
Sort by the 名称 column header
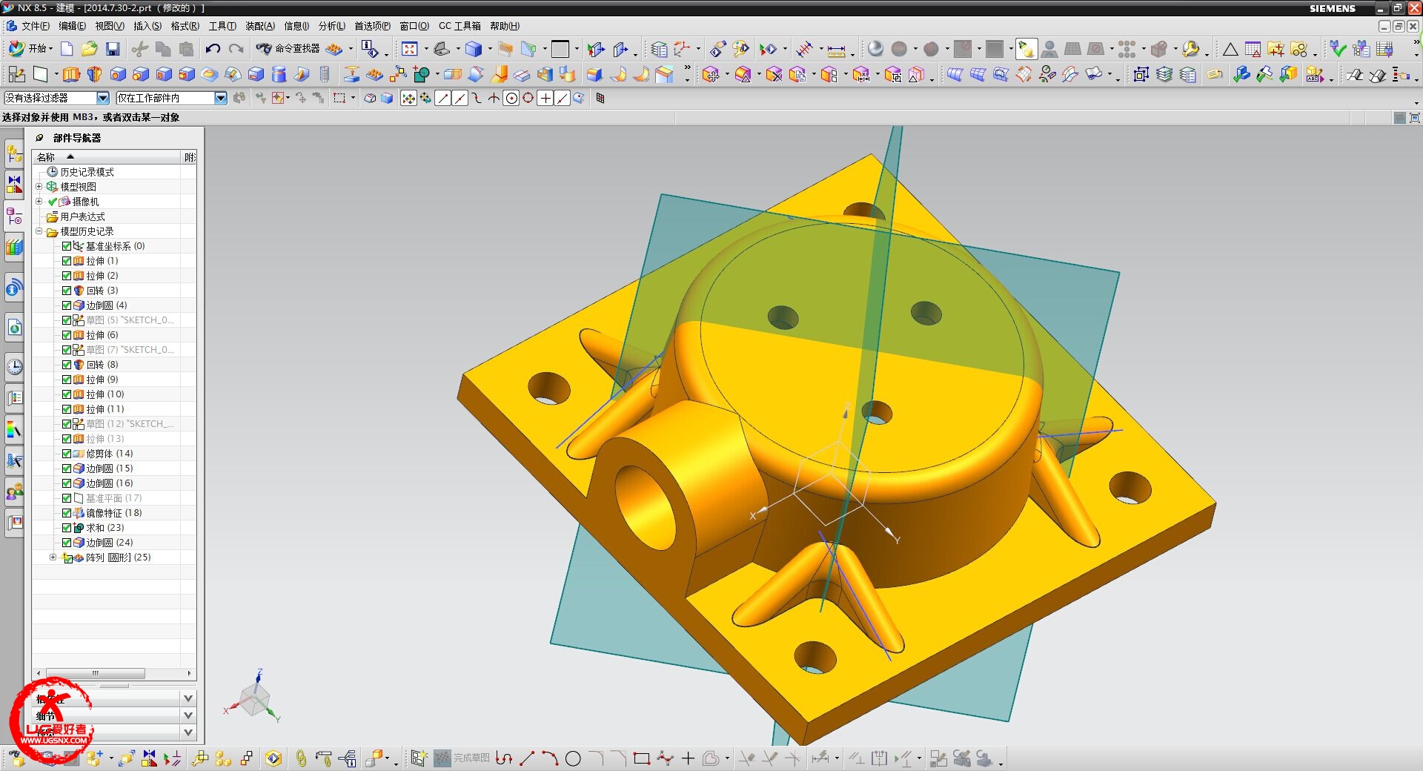(107, 157)
